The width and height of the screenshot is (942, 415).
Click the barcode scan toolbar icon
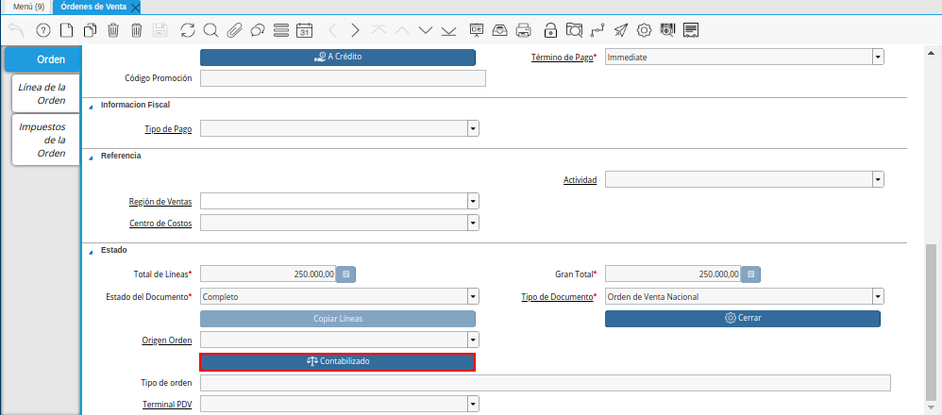pos(667,30)
